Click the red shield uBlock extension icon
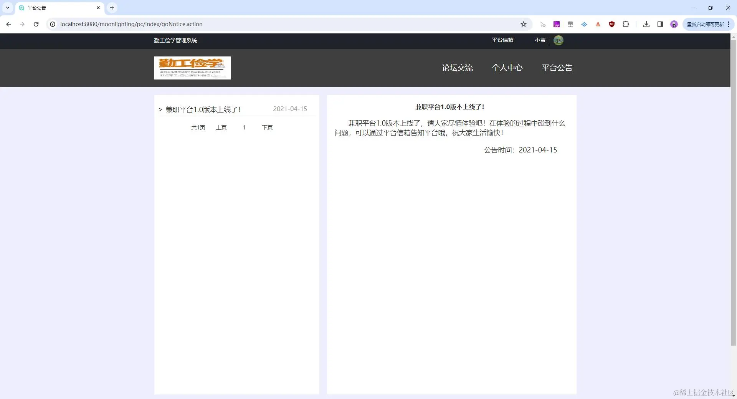737x399 pixels. (612, 24)
